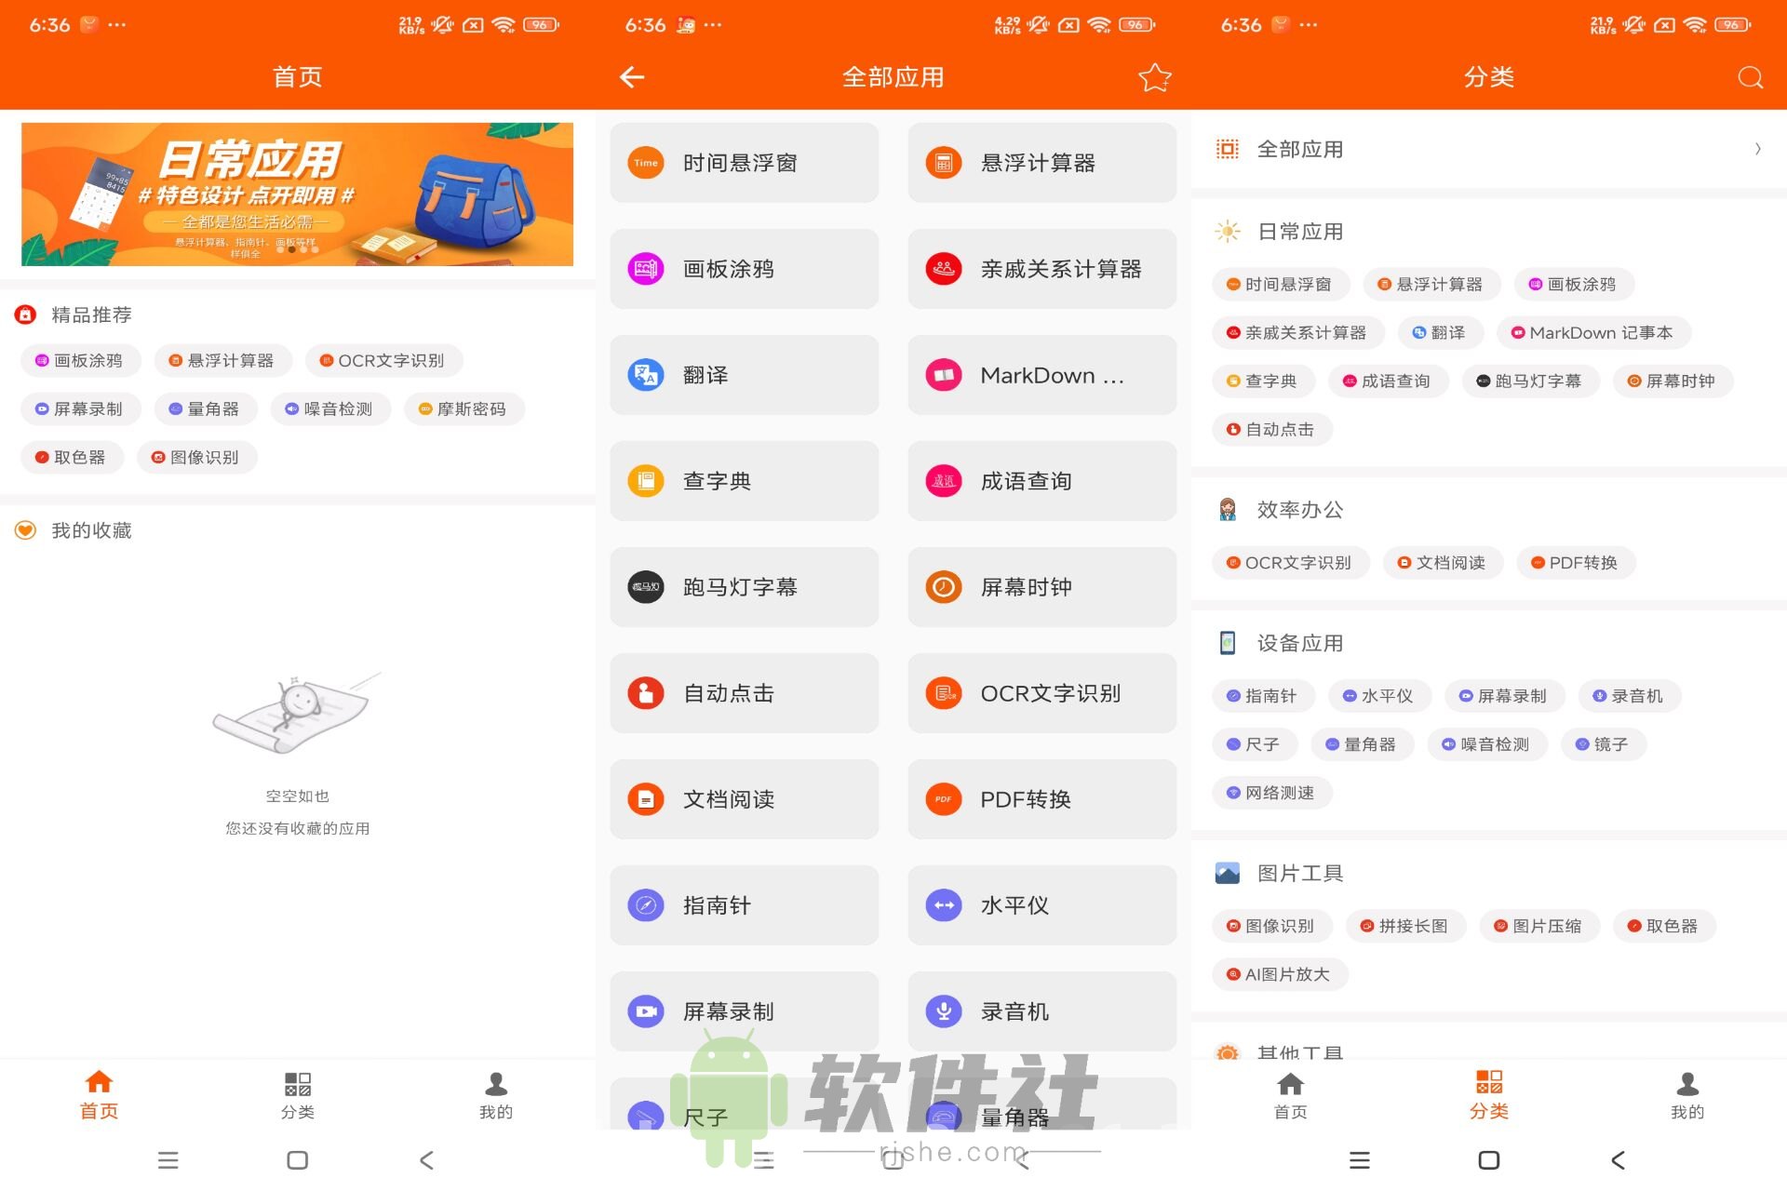Image resolution: width=1787 pixels, height=1191 pixels.
Task: Open search on the 分类 page
Action: [1750, 77]
